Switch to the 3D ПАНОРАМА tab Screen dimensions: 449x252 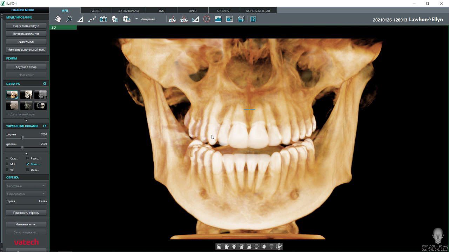(129, 10)
